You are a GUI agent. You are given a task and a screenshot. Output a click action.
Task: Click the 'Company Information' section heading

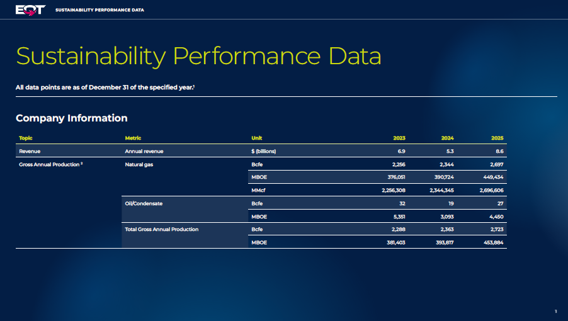pos(72,118)
